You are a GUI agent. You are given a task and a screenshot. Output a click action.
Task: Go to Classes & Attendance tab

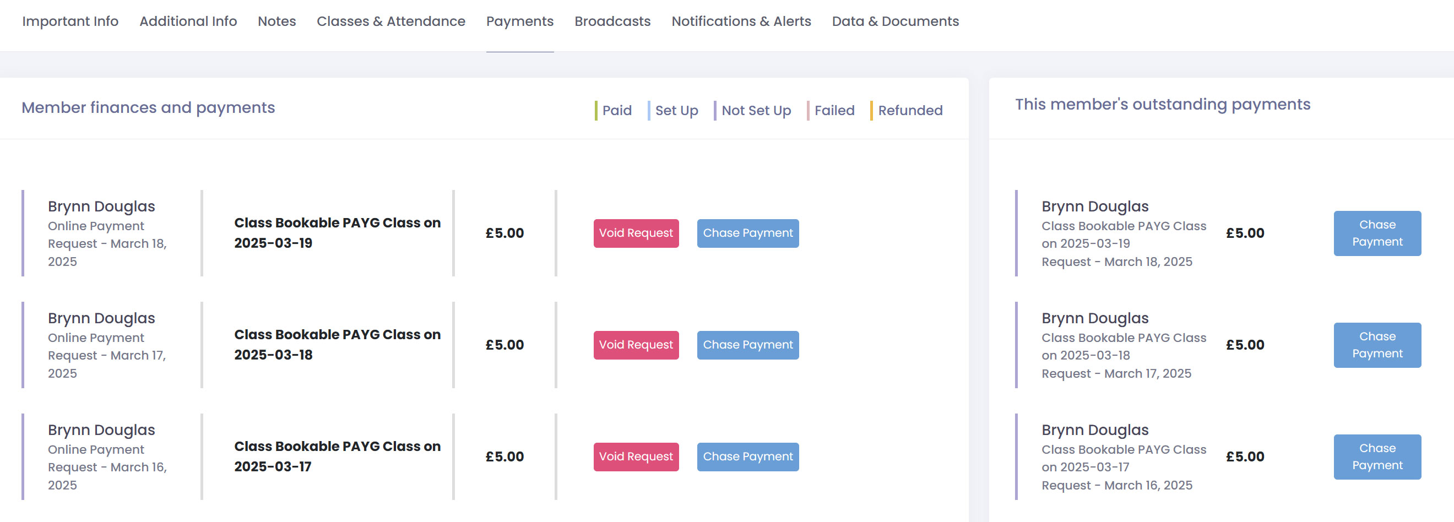point(390,21)
